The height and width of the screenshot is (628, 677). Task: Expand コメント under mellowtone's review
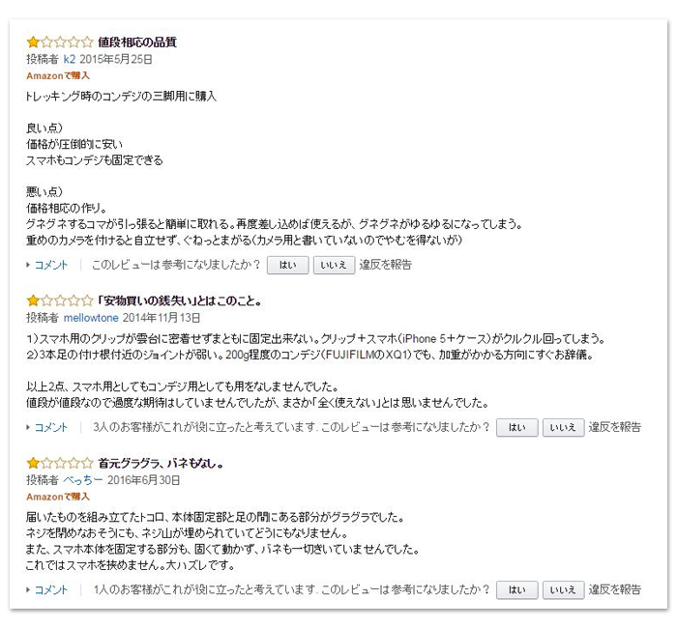point(50,427)
